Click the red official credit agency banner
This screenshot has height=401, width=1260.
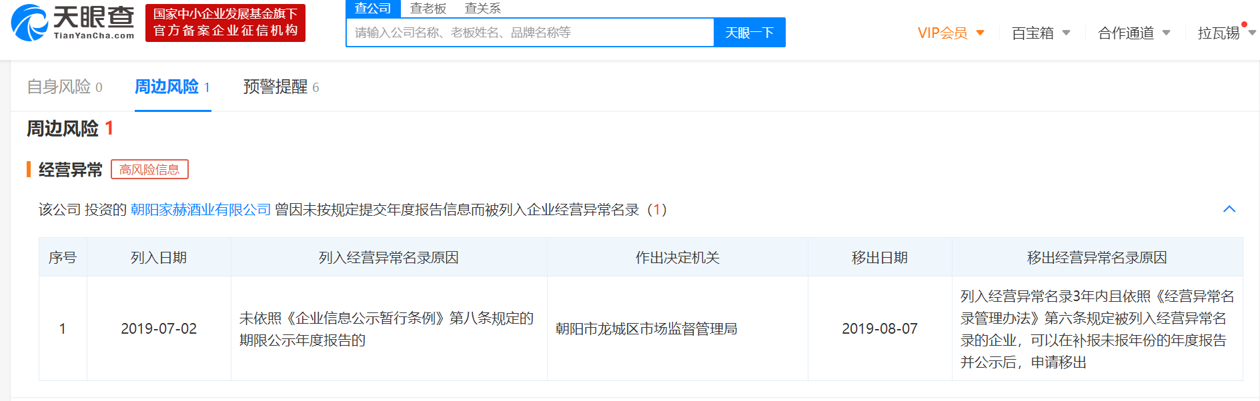click(225, 23)
